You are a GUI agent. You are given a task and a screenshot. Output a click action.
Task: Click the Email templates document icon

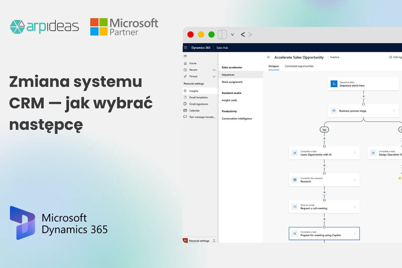[185, 97]
